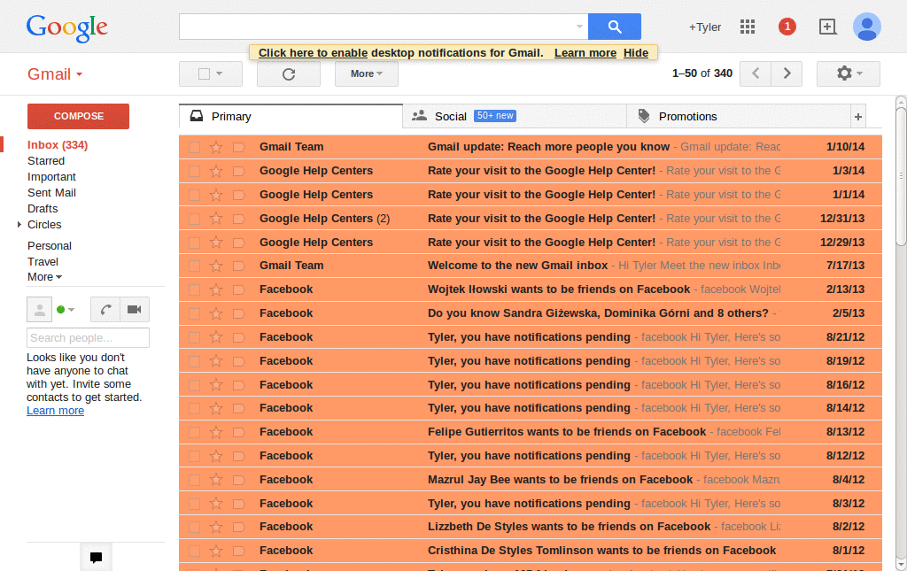
Task: Open the Starred folder
Action: [46, 161]
